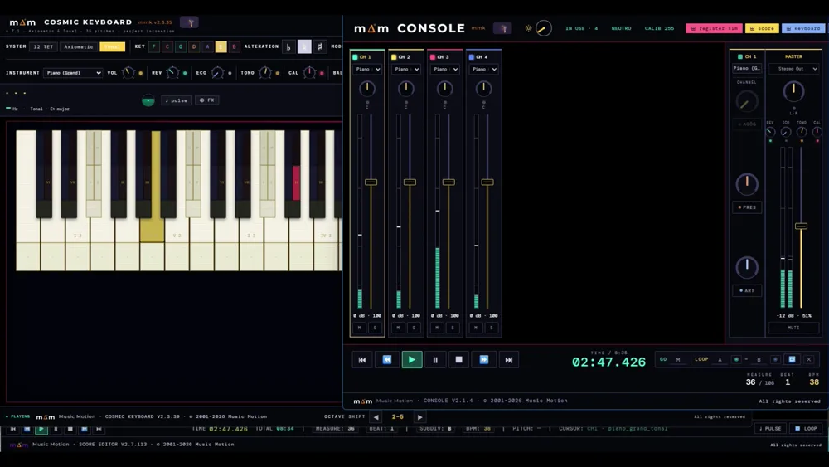Click the CH 1 pan knob
The image size is (829, 467).
point(367,88)
